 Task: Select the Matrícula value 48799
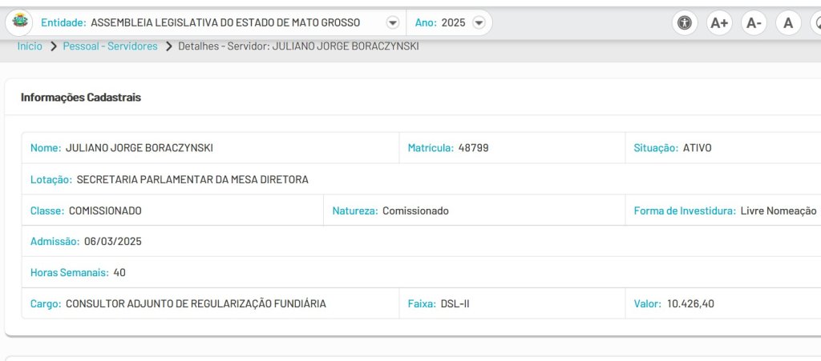(x=473, y=148)
